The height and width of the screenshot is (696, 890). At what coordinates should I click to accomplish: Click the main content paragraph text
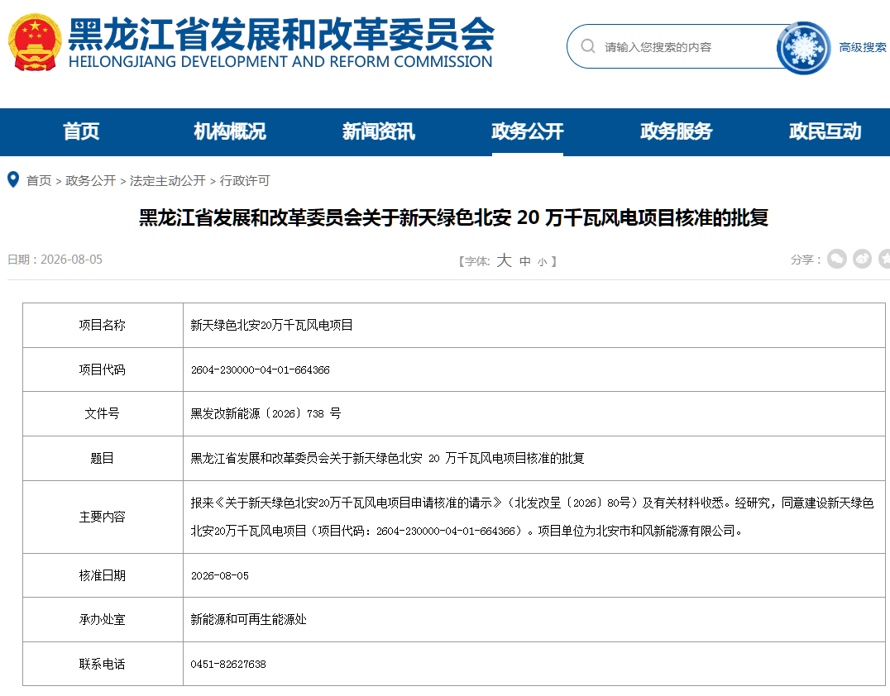pyautogui.click(x=532, y=517)
